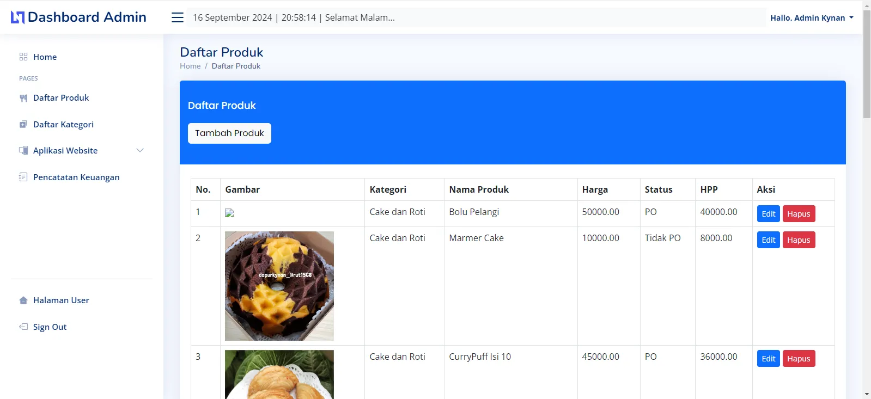Image resolution: width=871 pixels, height=399 pixels.
Task: Click the Kategori column header
Action: [x=388, y=189]
